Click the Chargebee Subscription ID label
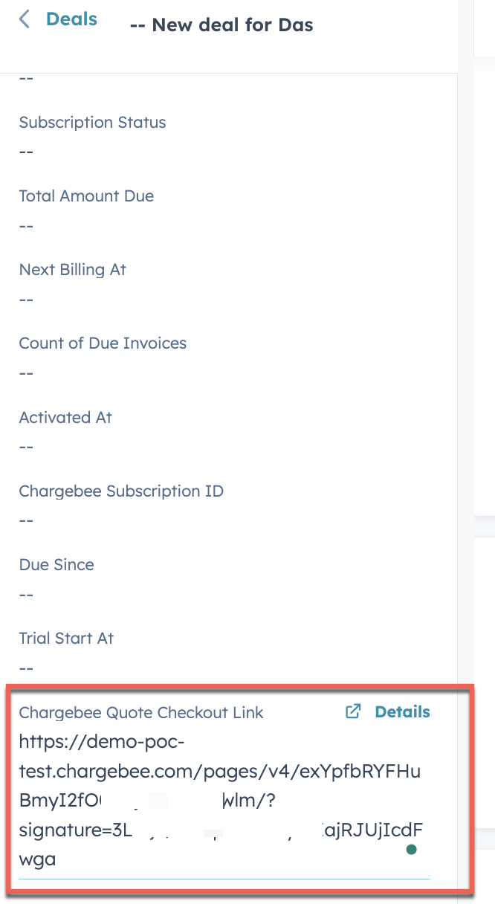 (x=121, y=491)
